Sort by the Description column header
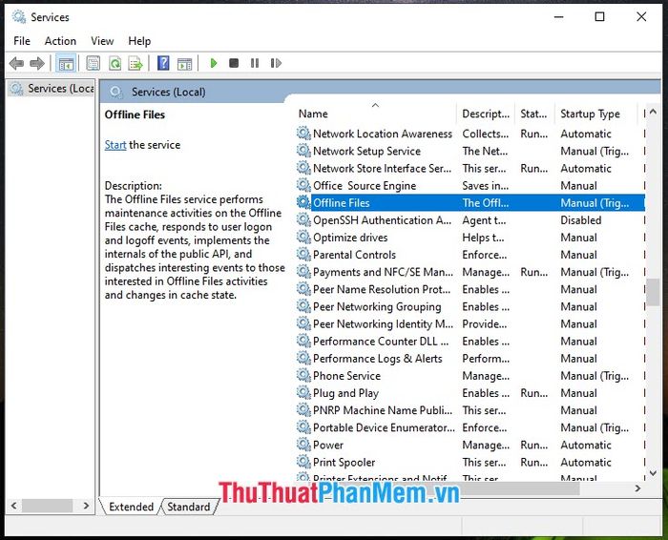This screenshot has height=540, width=668. pos(486,114)
